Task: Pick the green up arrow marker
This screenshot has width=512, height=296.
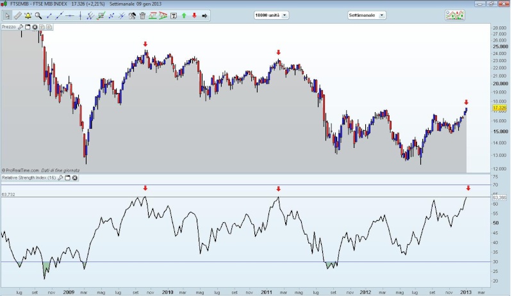Action: [x=184, y=15]
